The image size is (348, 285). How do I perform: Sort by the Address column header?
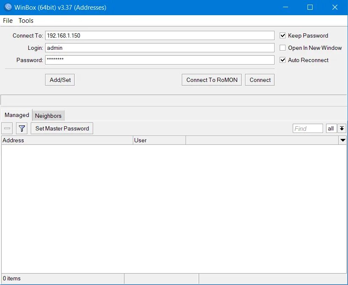coord(67,140)
